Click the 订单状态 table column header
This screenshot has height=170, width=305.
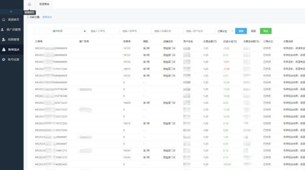point(268,42)
